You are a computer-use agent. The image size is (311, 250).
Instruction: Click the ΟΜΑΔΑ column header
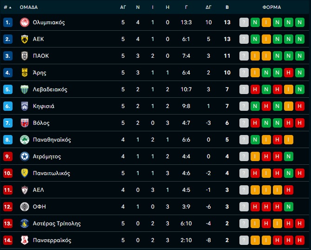pos(29,7)
